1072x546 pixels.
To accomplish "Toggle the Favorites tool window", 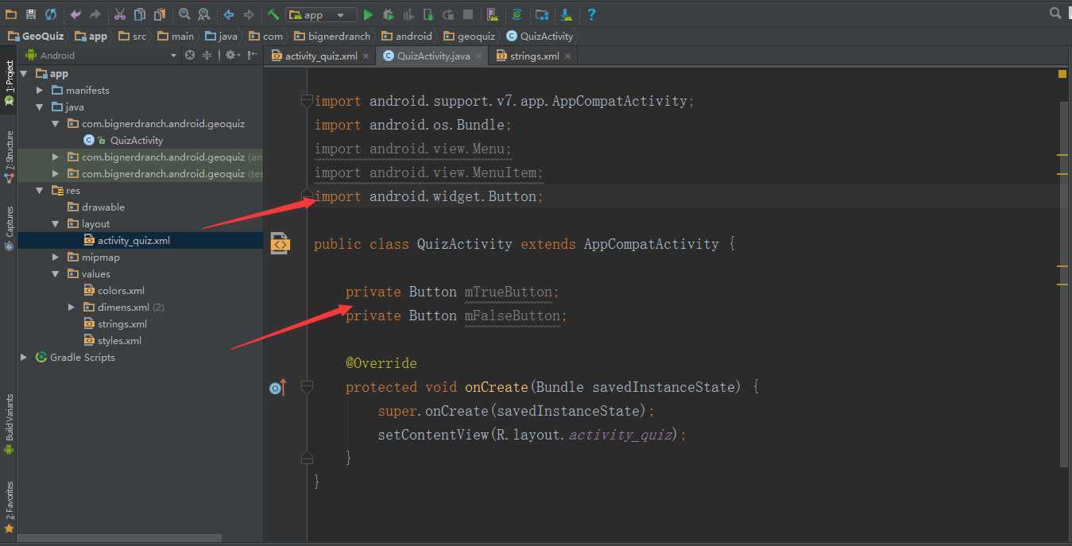I will click(x=9, y=505).
